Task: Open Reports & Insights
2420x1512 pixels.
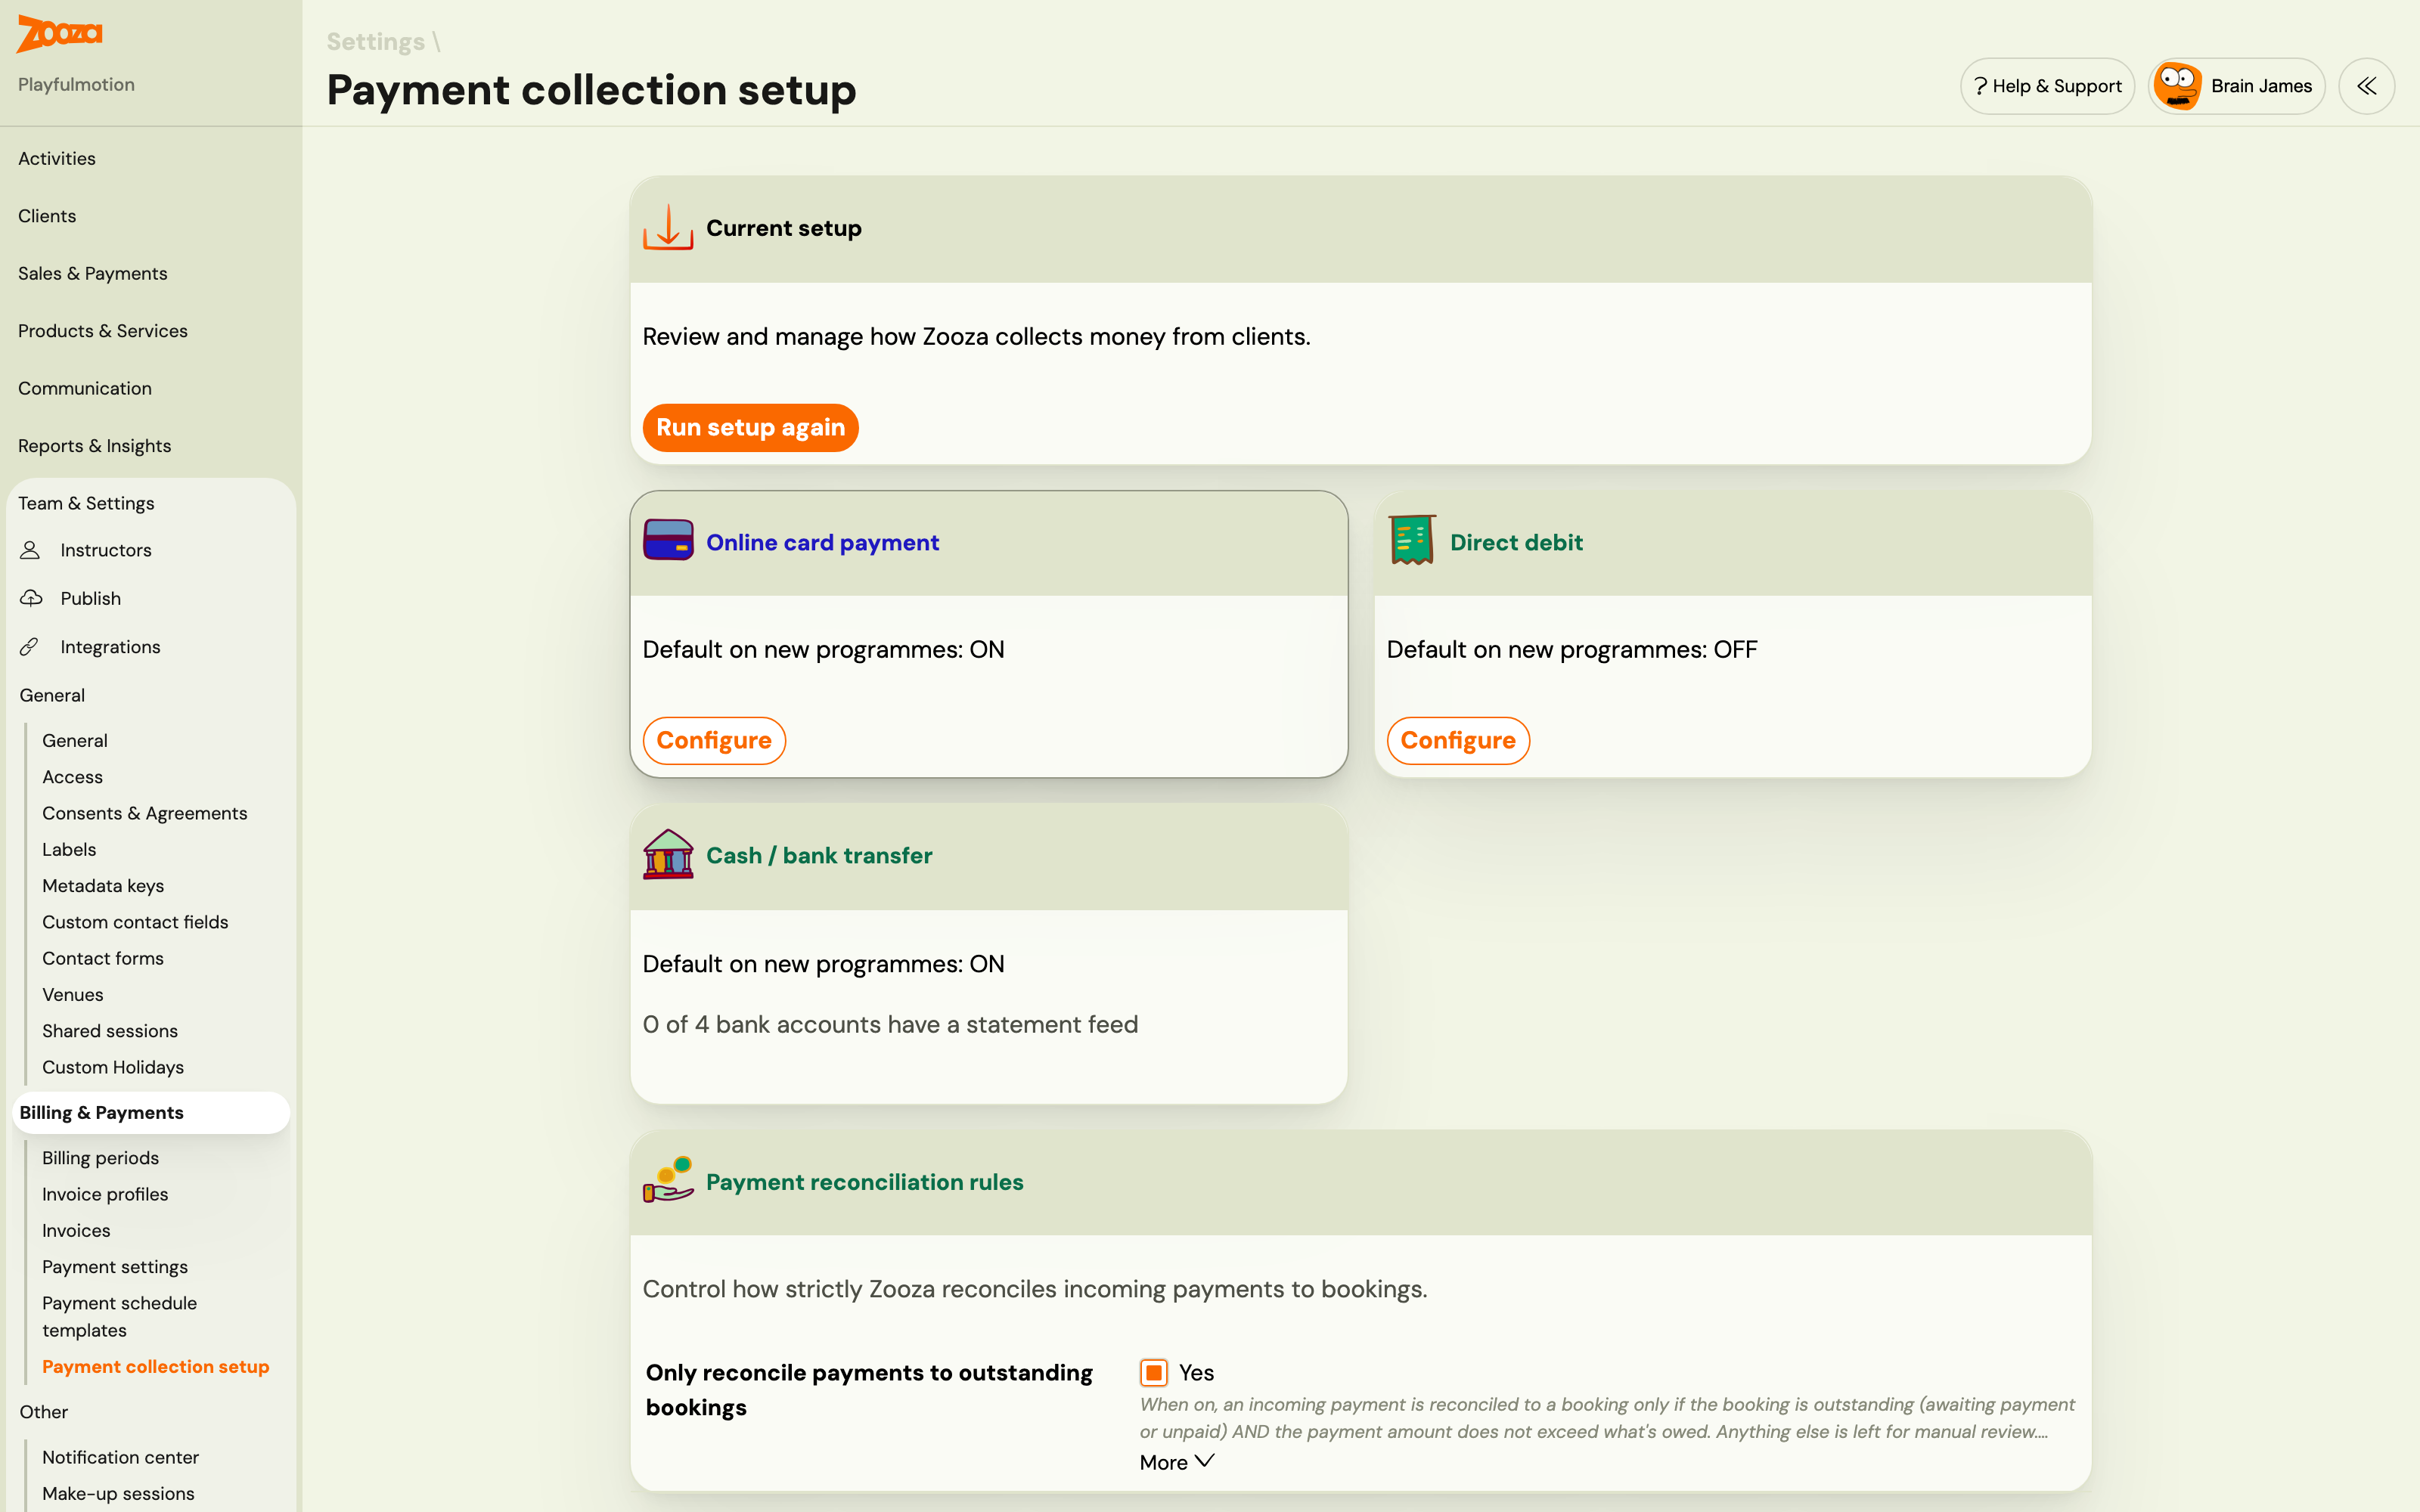Action: click(x=94, y=446)
